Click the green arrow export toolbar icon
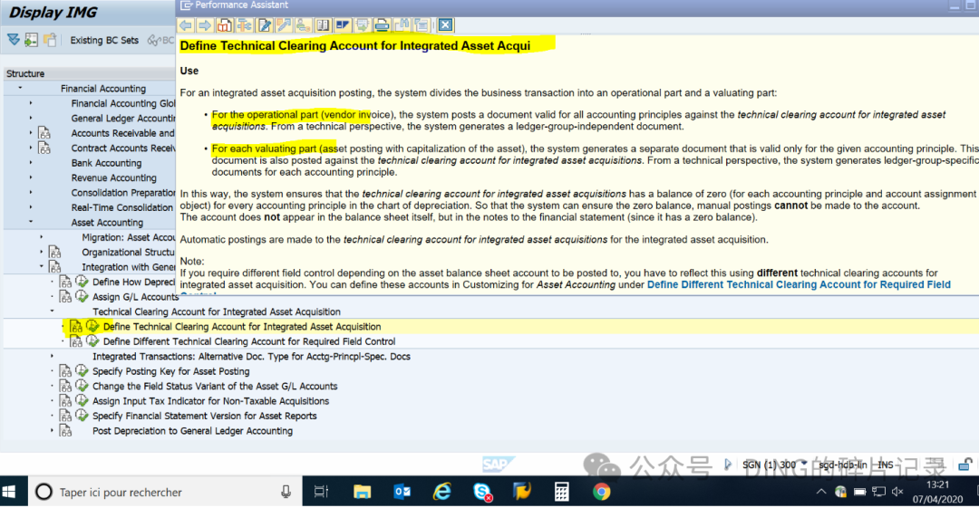 point(362,25)
